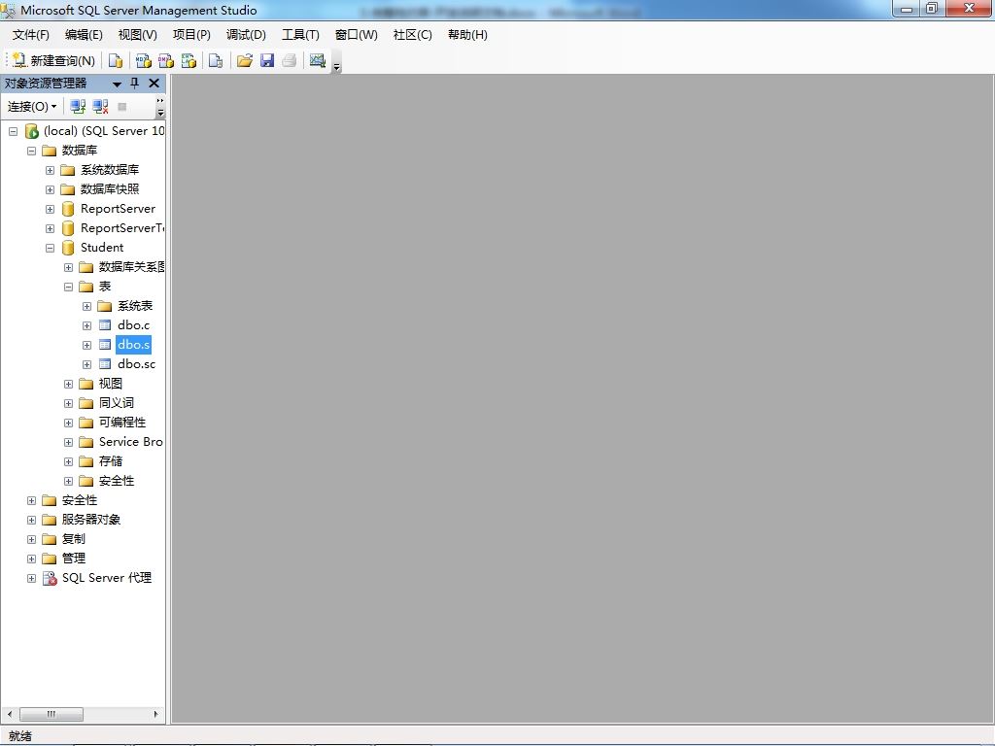Expand the 可编程性 folder

(x=69, y=424)
